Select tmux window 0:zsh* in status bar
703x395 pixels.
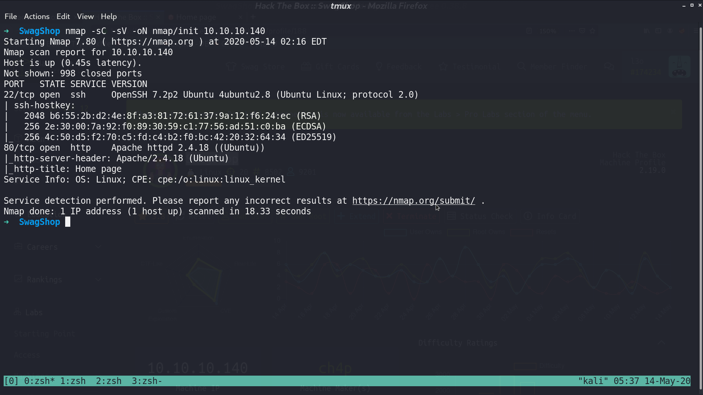coord(39,381)
